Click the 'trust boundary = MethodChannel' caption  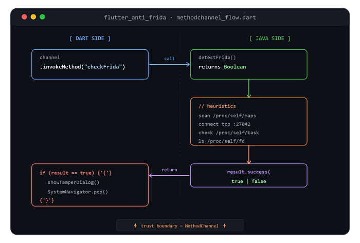tap(180, 226)
